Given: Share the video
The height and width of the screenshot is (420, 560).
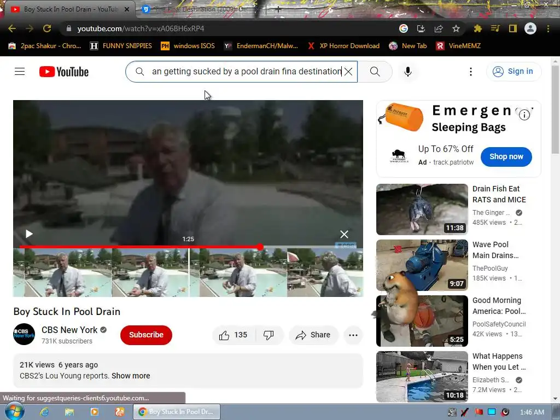Looking at the screenshot, I should coord(313,335).
